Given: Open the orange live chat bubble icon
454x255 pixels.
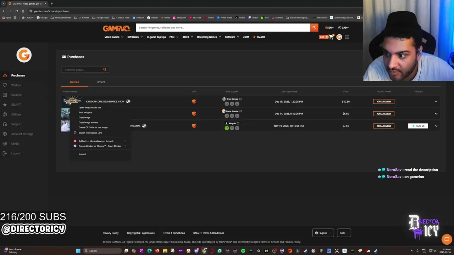Looking at the screenshot, I should [447, 239].
